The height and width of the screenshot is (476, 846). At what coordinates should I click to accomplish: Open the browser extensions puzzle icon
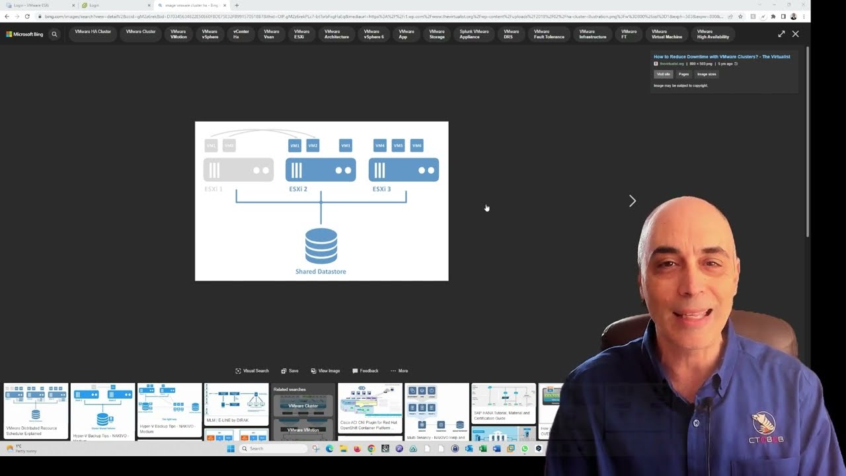click(x=773, y=16)
